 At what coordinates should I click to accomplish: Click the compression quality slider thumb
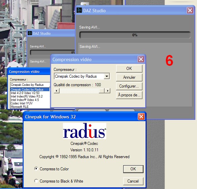click(x=102, y=91)
